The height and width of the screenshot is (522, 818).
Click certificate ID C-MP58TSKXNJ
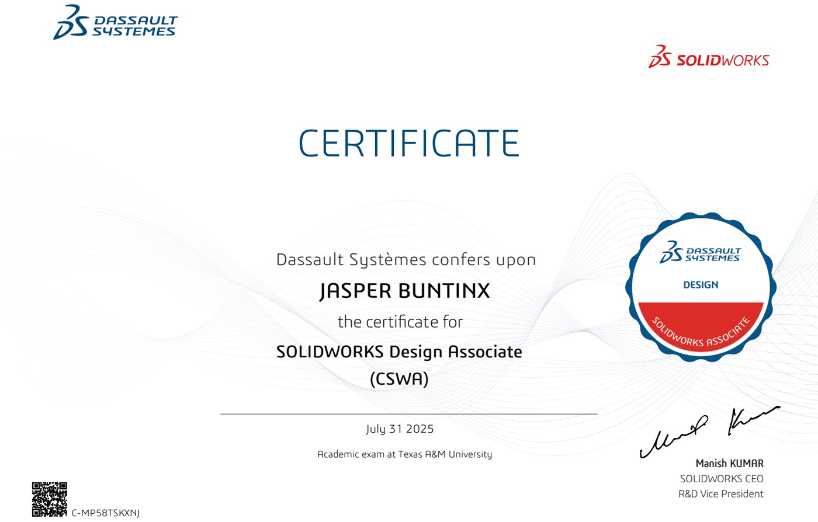tap(106, 513)
